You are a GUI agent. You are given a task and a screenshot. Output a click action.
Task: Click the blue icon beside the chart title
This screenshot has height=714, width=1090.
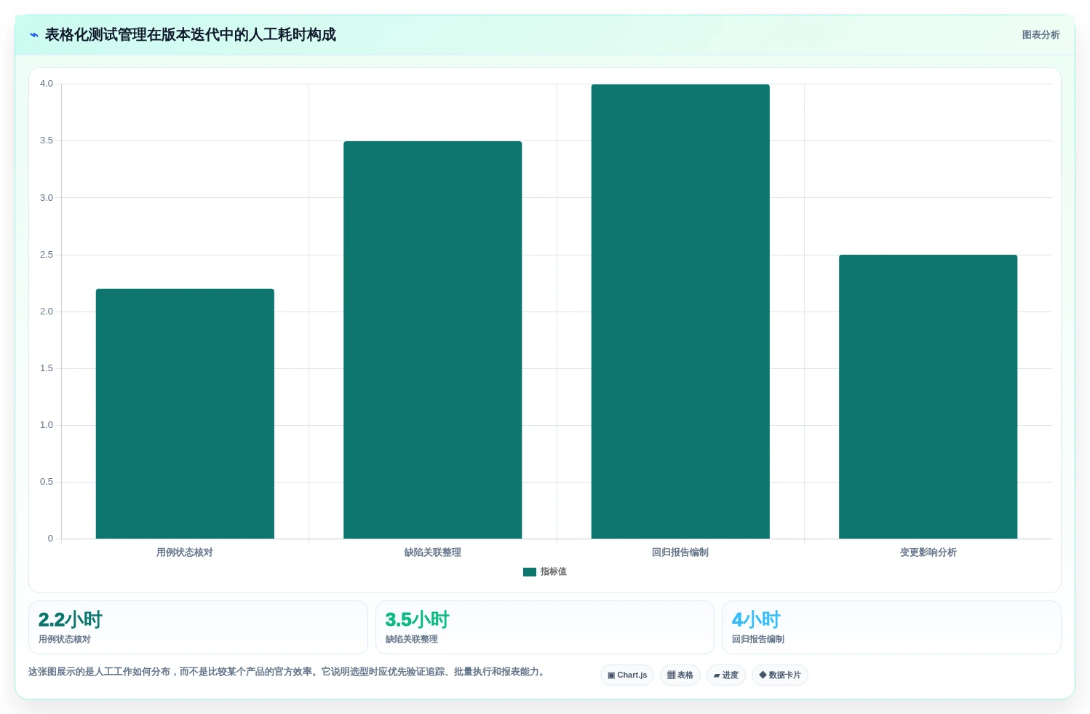pyautogui.click(x=34, y=35)
